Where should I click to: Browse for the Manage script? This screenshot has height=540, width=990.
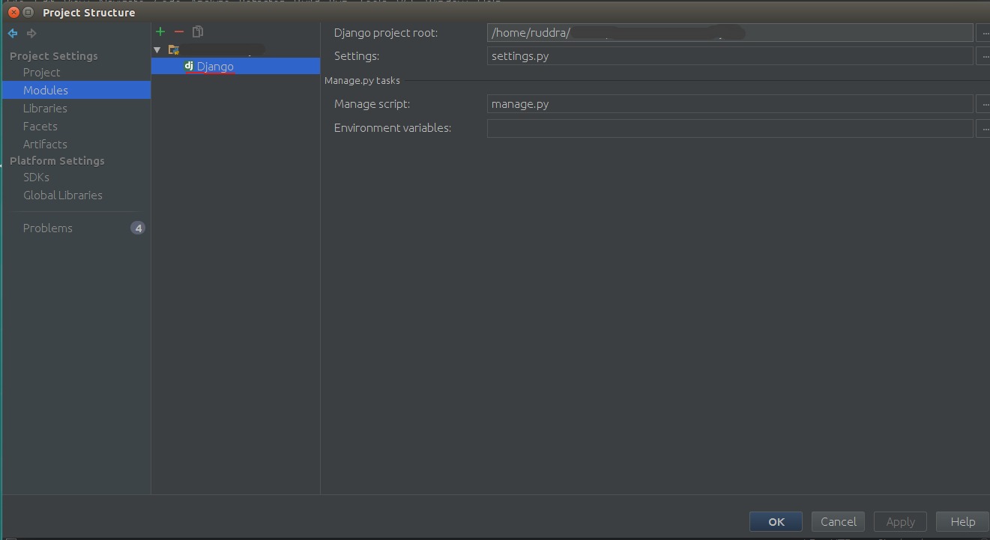click(983, 104)
